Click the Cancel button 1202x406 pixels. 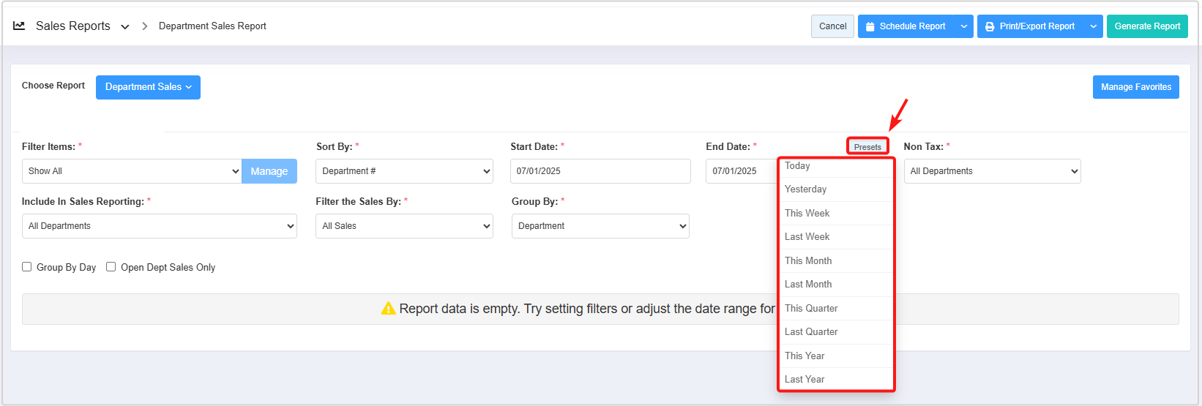pyautogui.click(x=832, y=26)
